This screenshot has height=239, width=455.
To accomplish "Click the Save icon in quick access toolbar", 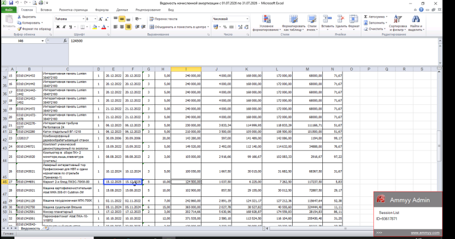I will (11, 3).
